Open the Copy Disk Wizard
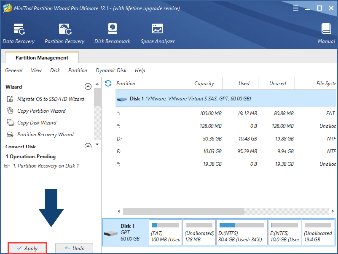Viewport: 338px width, 254px height. pos(36,122)
